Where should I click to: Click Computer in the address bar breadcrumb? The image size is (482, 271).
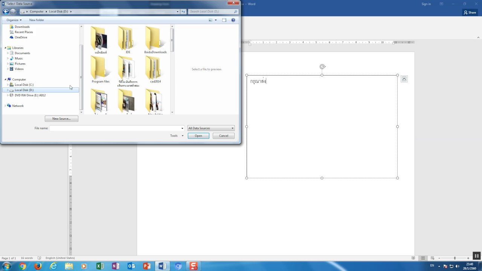pos(37,12)
